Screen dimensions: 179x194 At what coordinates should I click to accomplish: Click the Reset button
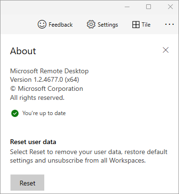[27, 183]
